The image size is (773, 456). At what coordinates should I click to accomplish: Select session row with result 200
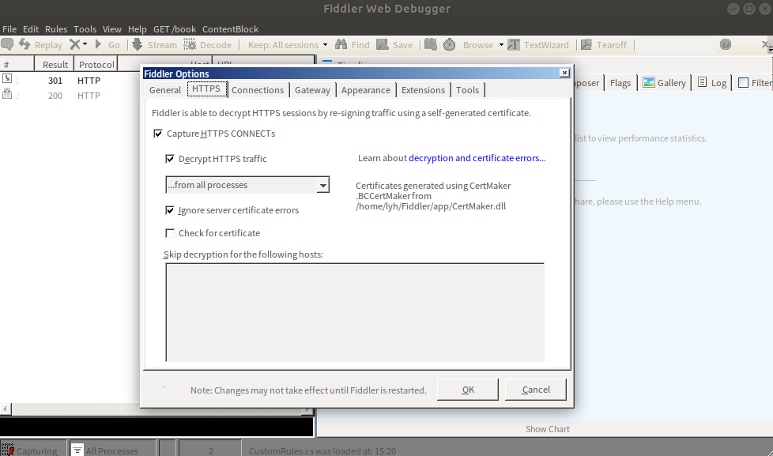70,96
